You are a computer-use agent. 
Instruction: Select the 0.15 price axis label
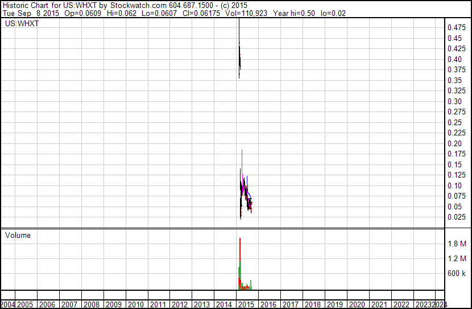click(454, 164)
